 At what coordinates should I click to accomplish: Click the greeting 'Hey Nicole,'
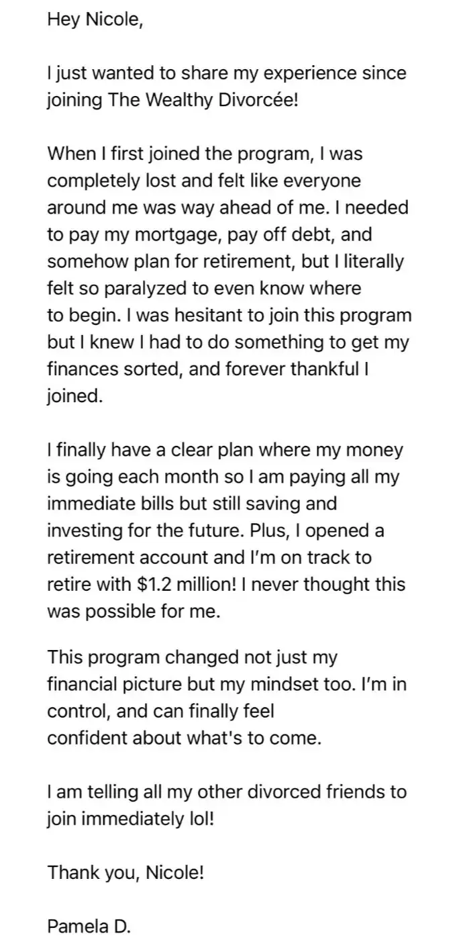[x=95, y=19]
